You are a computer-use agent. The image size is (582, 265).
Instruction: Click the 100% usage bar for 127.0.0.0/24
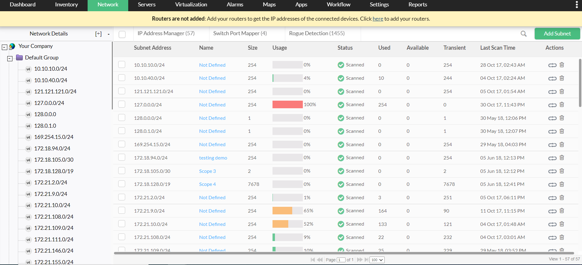(x=287, y=105)
